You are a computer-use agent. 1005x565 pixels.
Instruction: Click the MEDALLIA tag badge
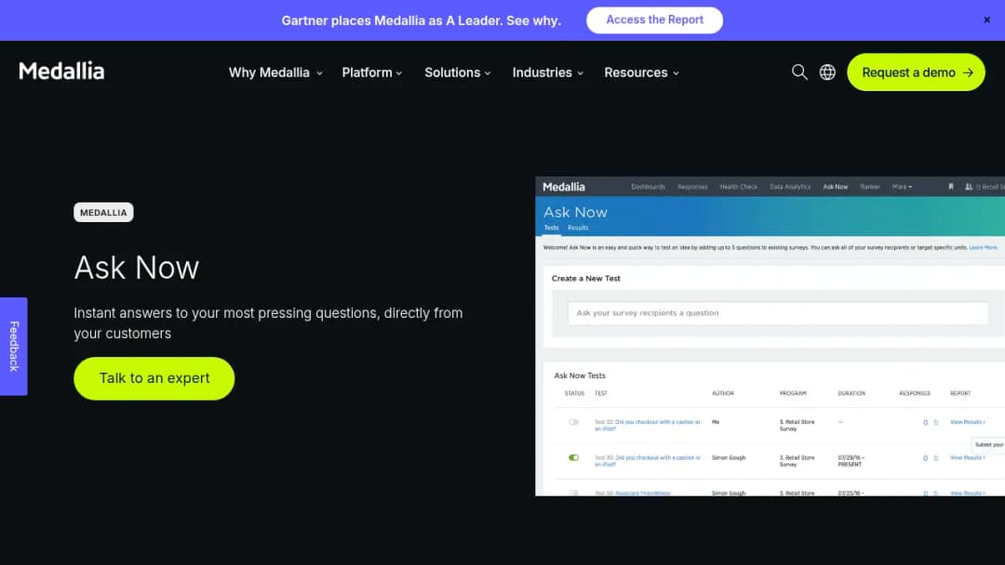tap(103, 213)
